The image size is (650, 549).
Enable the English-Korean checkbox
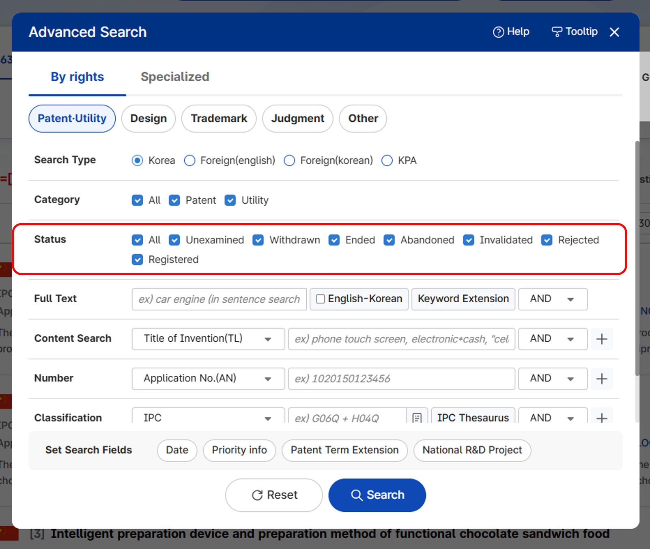[321, 299]
